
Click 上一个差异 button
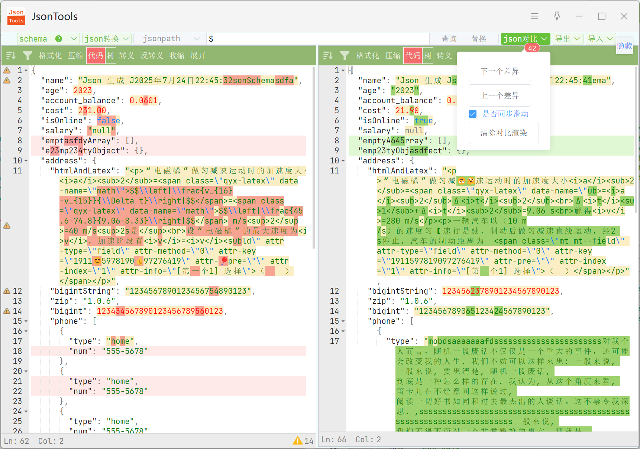(x=500, y=95)
